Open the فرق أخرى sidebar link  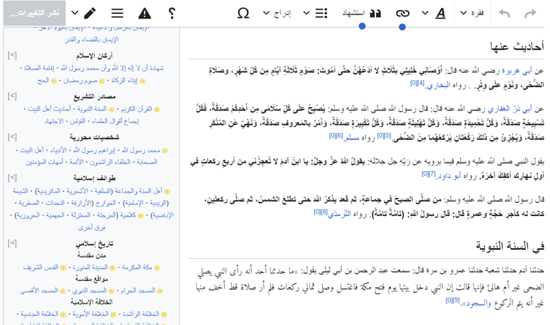[92, 227]
